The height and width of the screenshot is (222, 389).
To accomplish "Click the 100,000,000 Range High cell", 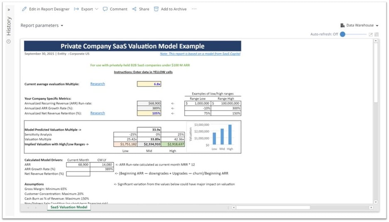I will click(226, 104).
